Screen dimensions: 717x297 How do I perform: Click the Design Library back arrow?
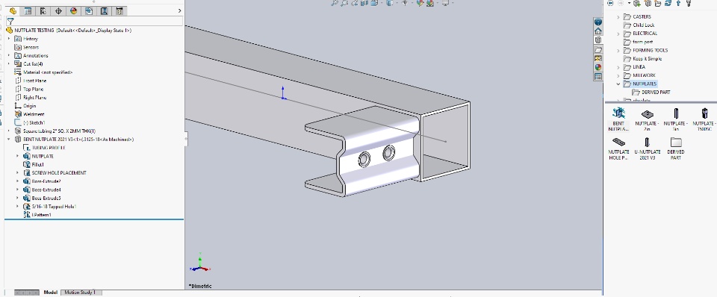610,3
